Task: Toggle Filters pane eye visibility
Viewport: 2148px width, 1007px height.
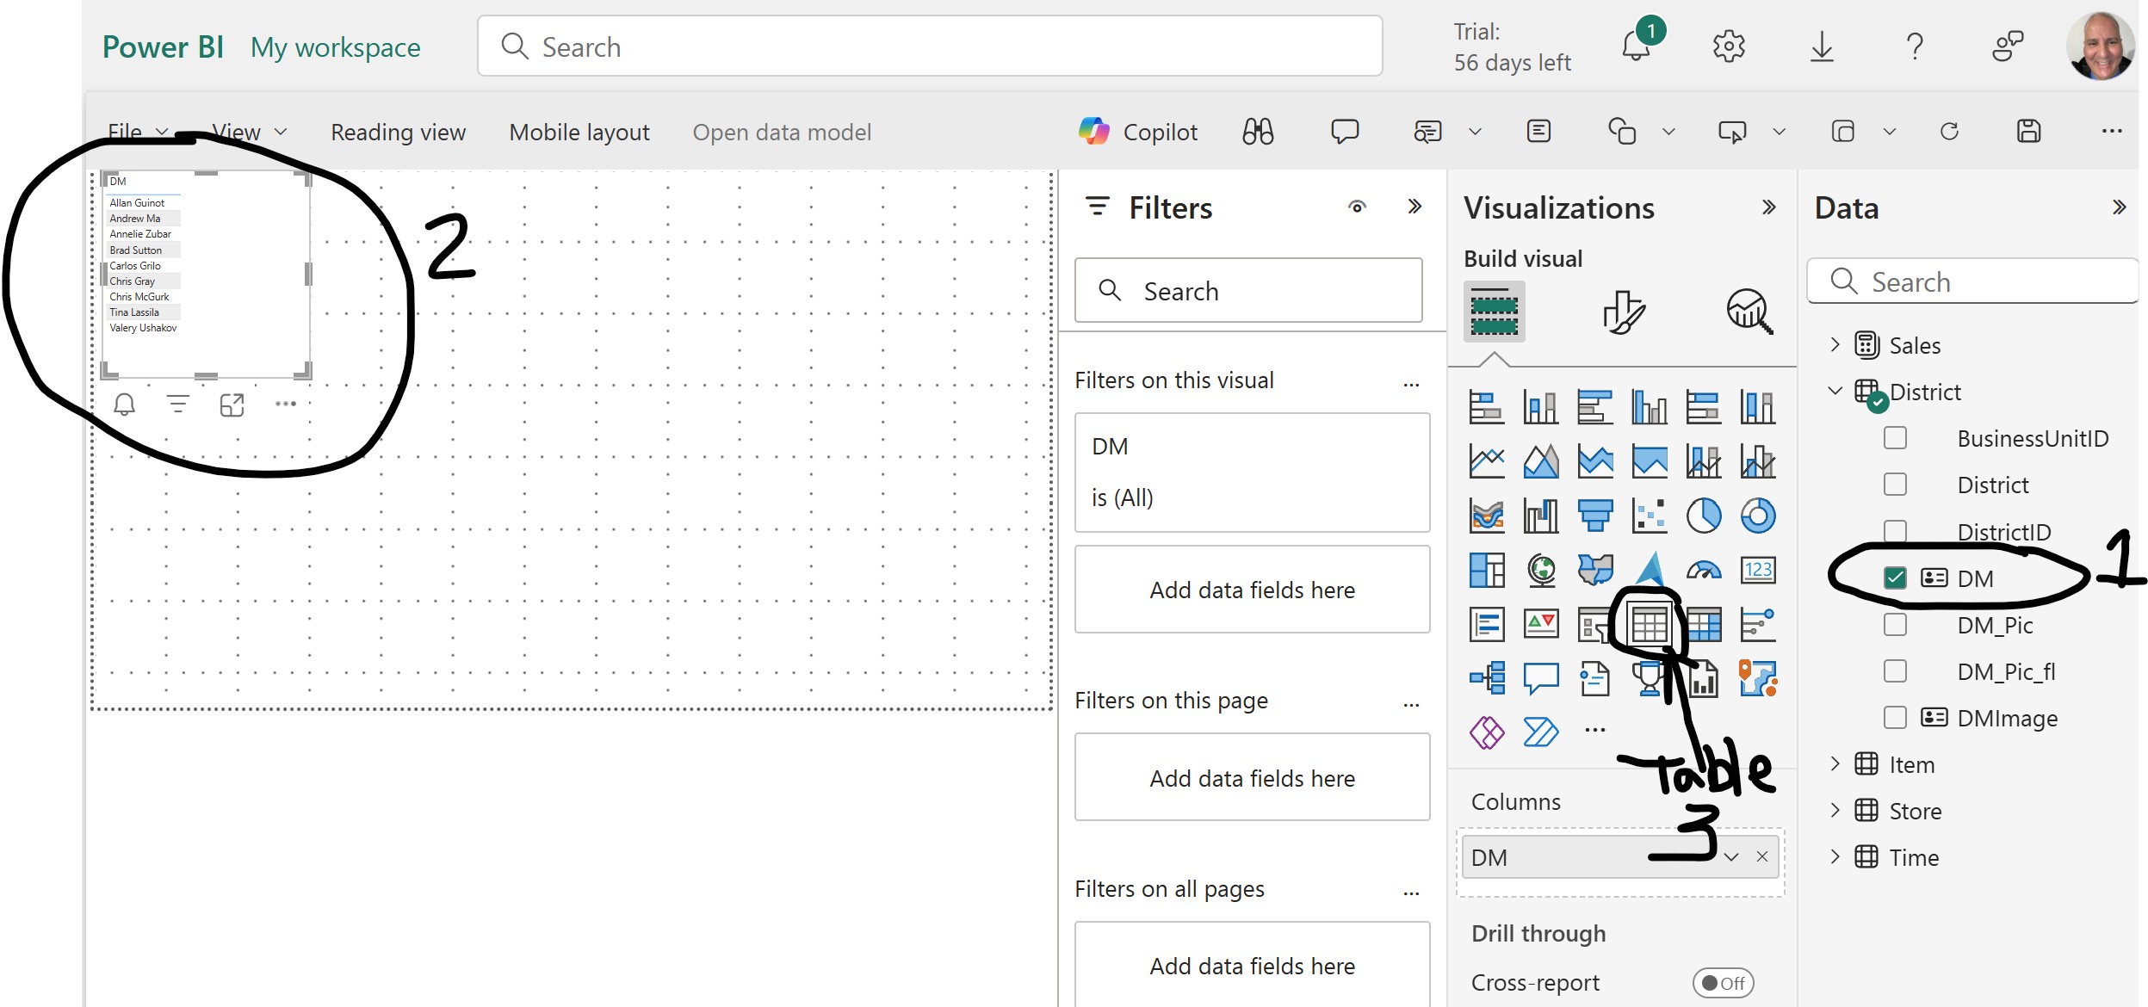Action: click(x=1357, y=207)
